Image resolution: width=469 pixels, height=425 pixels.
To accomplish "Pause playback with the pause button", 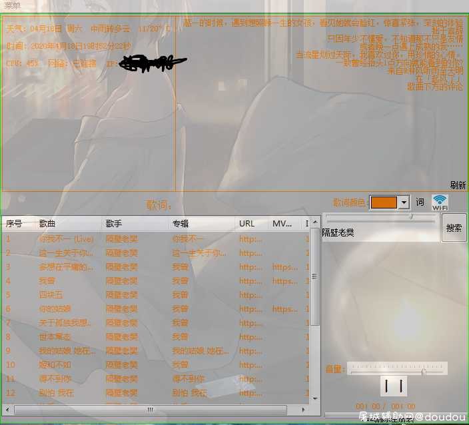I will (x=393, y=386).
